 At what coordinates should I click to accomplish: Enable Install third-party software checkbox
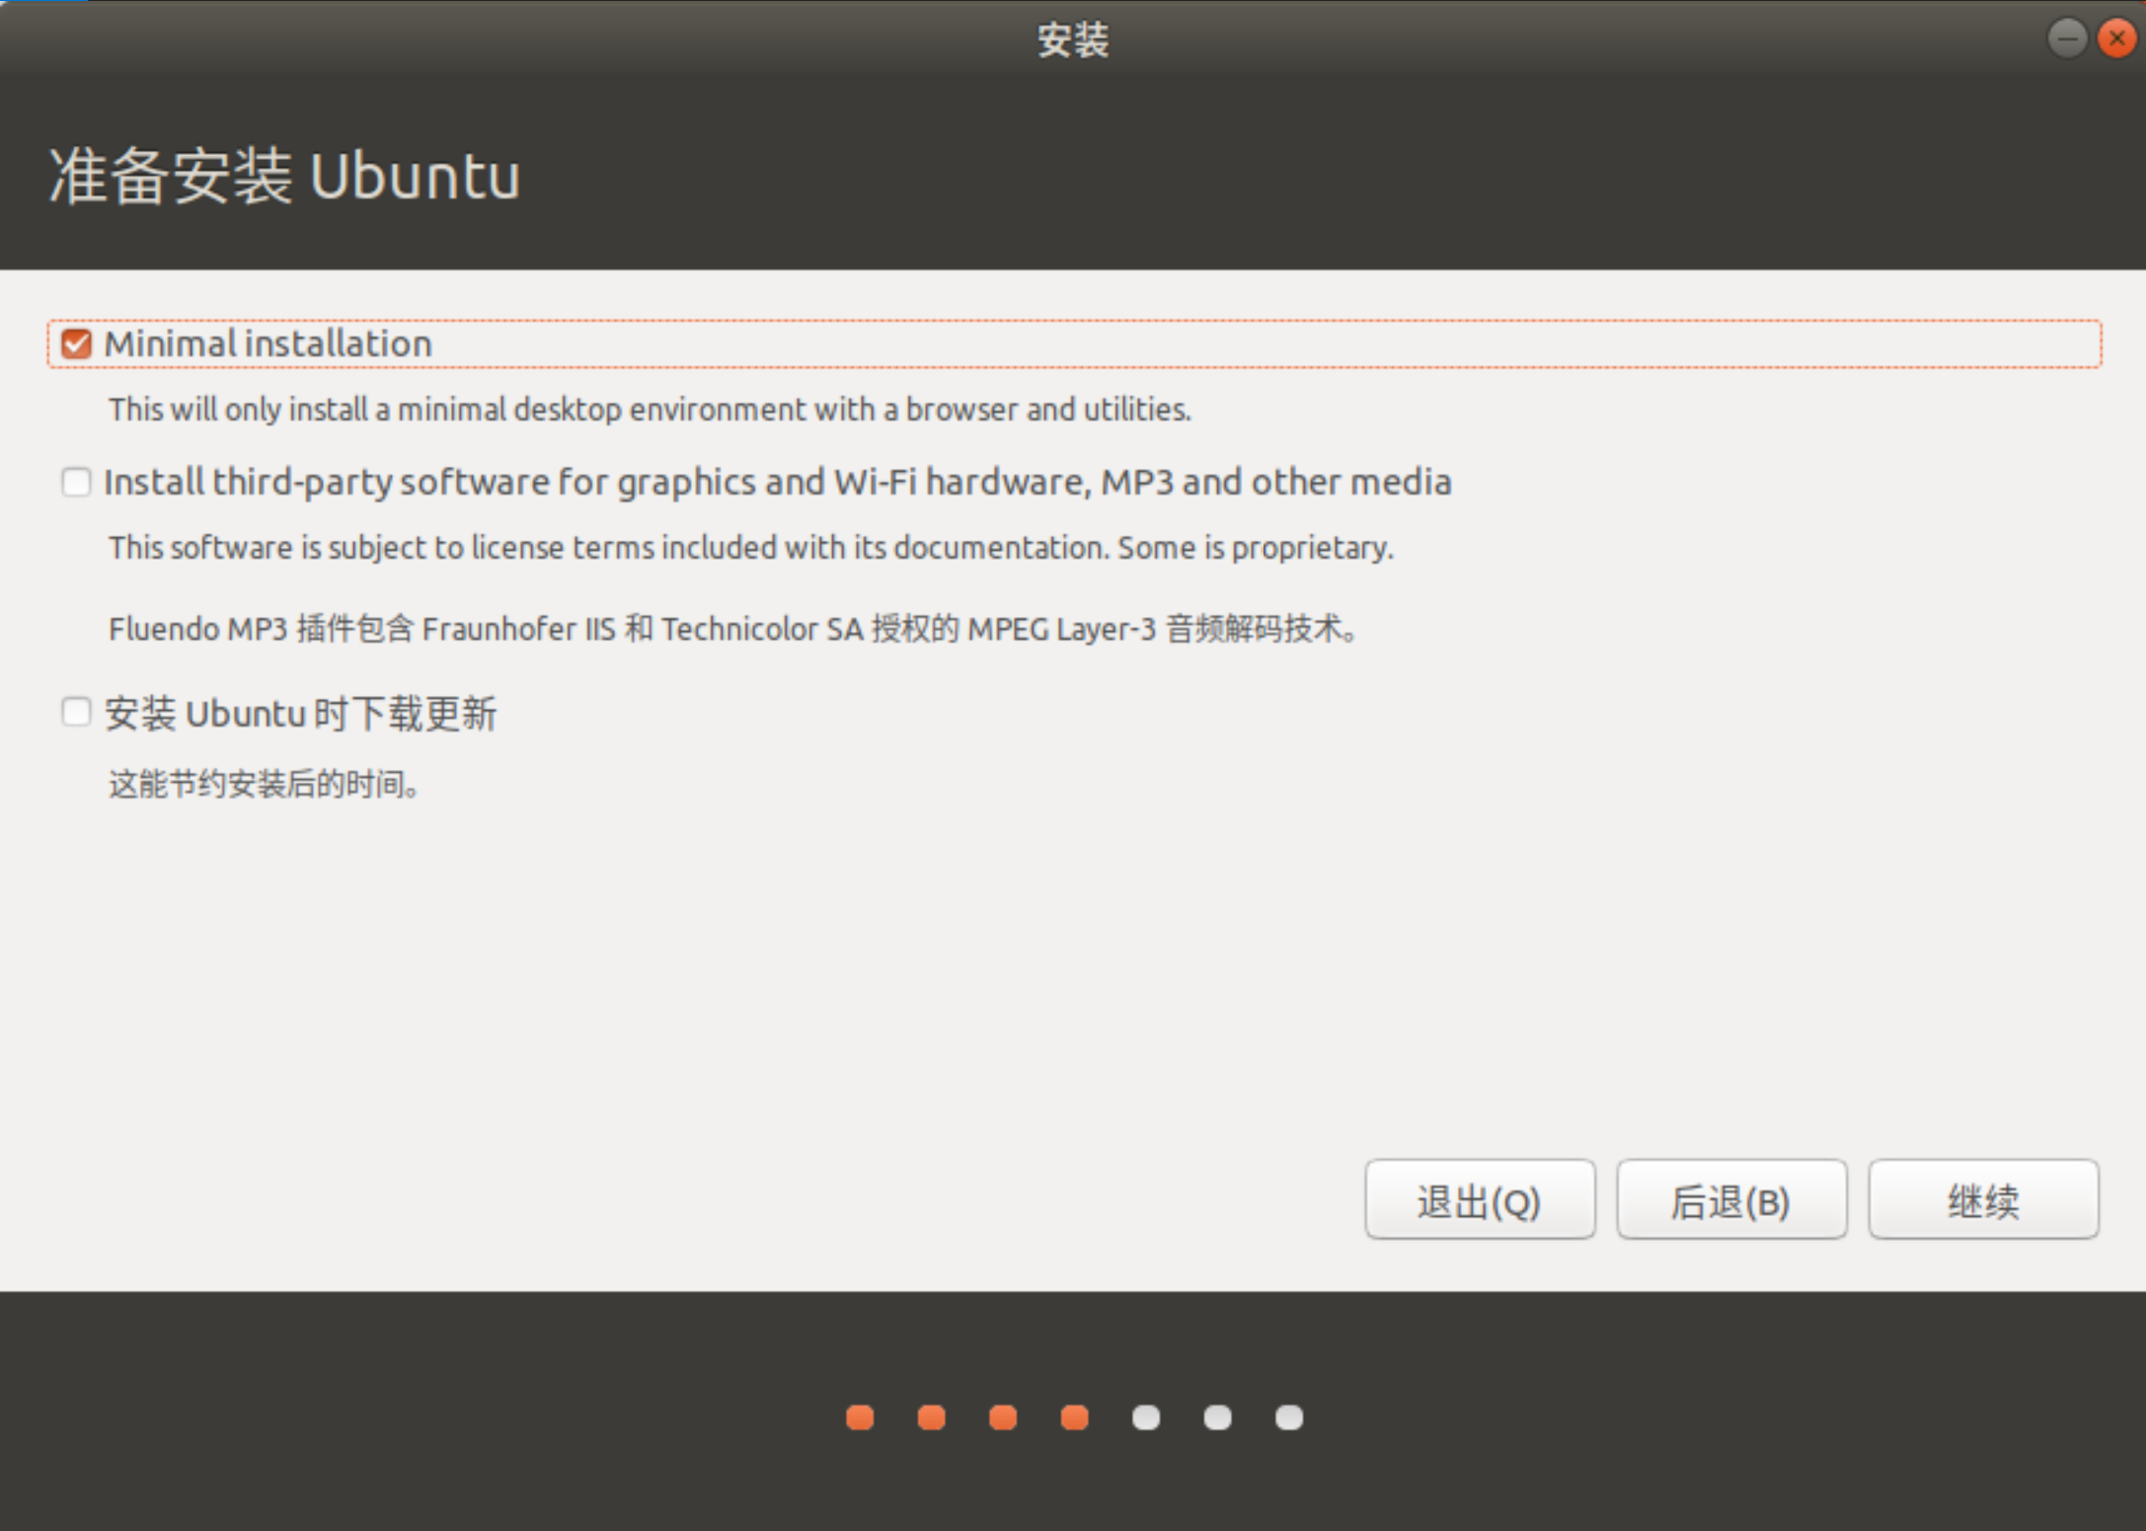76,483
